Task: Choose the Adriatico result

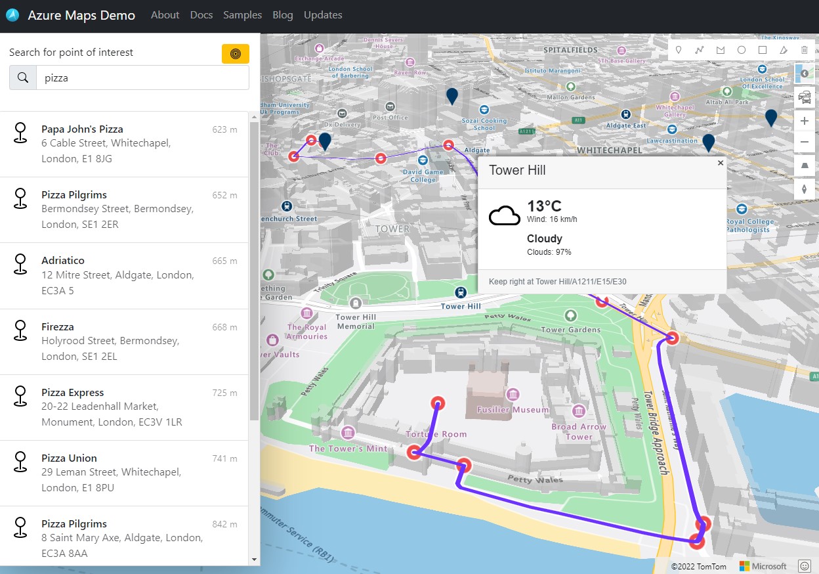Action: (124, 275)
